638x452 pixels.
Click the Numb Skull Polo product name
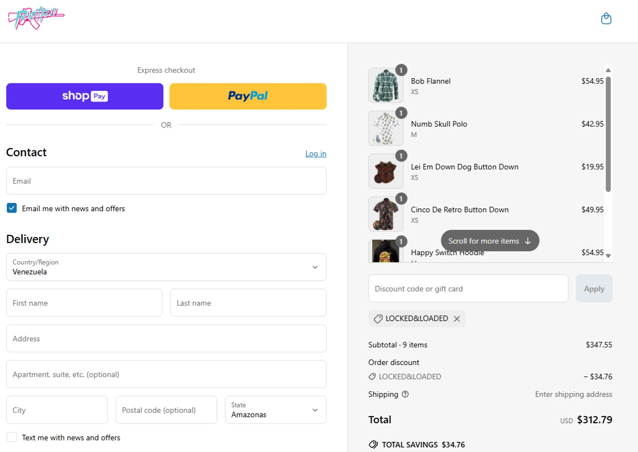tap(439, 124)
